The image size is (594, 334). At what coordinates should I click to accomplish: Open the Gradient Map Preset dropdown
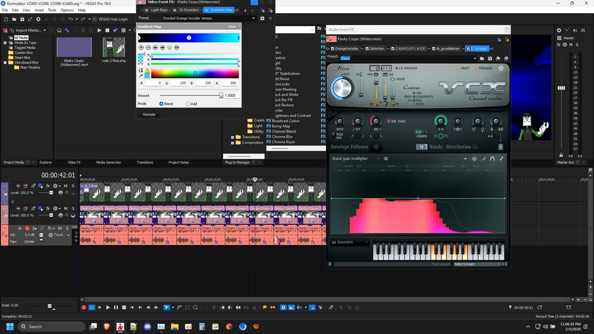(x=253, y=18)
